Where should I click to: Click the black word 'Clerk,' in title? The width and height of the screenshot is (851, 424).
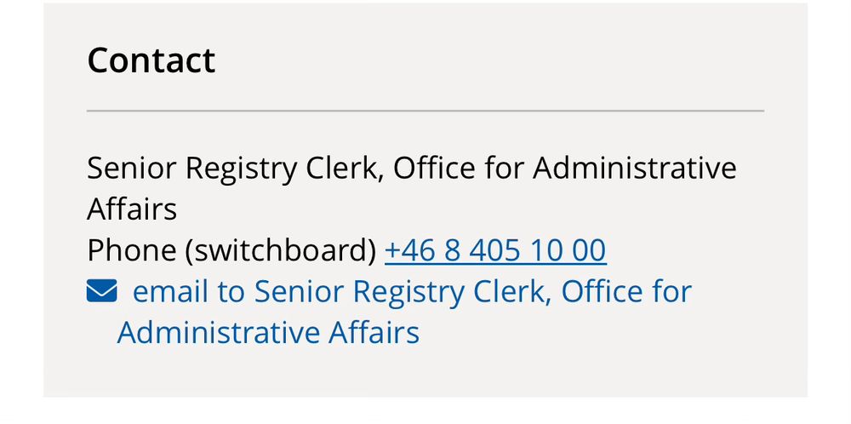click(341, 169)
